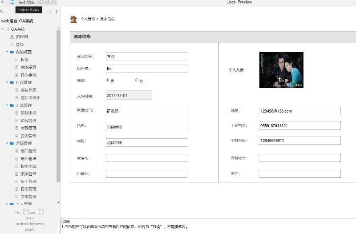Click the search magnifier icon in sidebar

coord(2,12)
